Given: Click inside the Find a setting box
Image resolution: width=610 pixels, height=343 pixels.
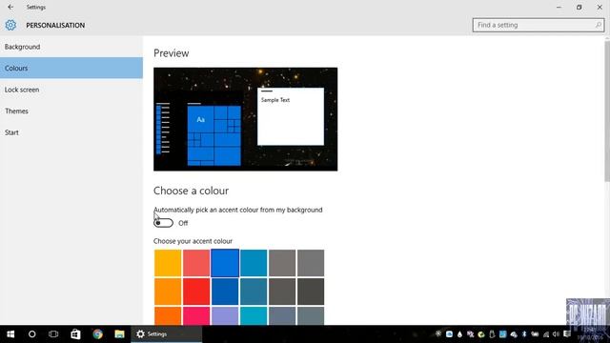Looking at the screenshot, I should pos(539,26).
